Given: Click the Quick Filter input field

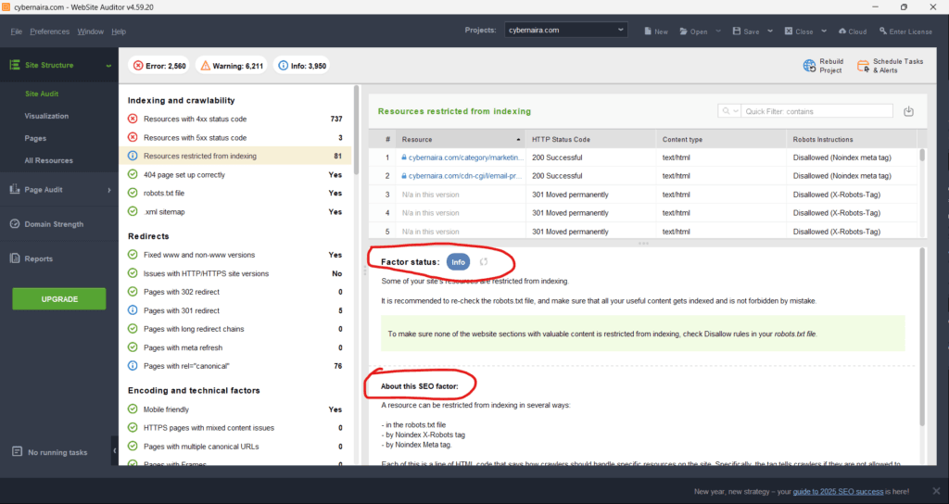Looking at the screenshot, I should tap(817, 111).
